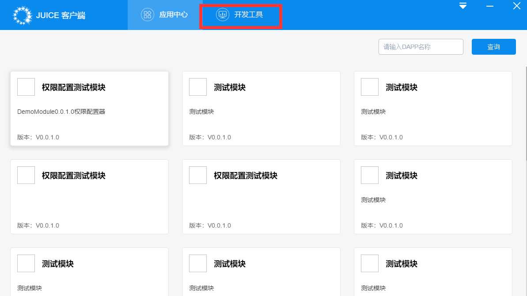Select the DemoModule card's blank thumbnail image

(x=26, y=87)
